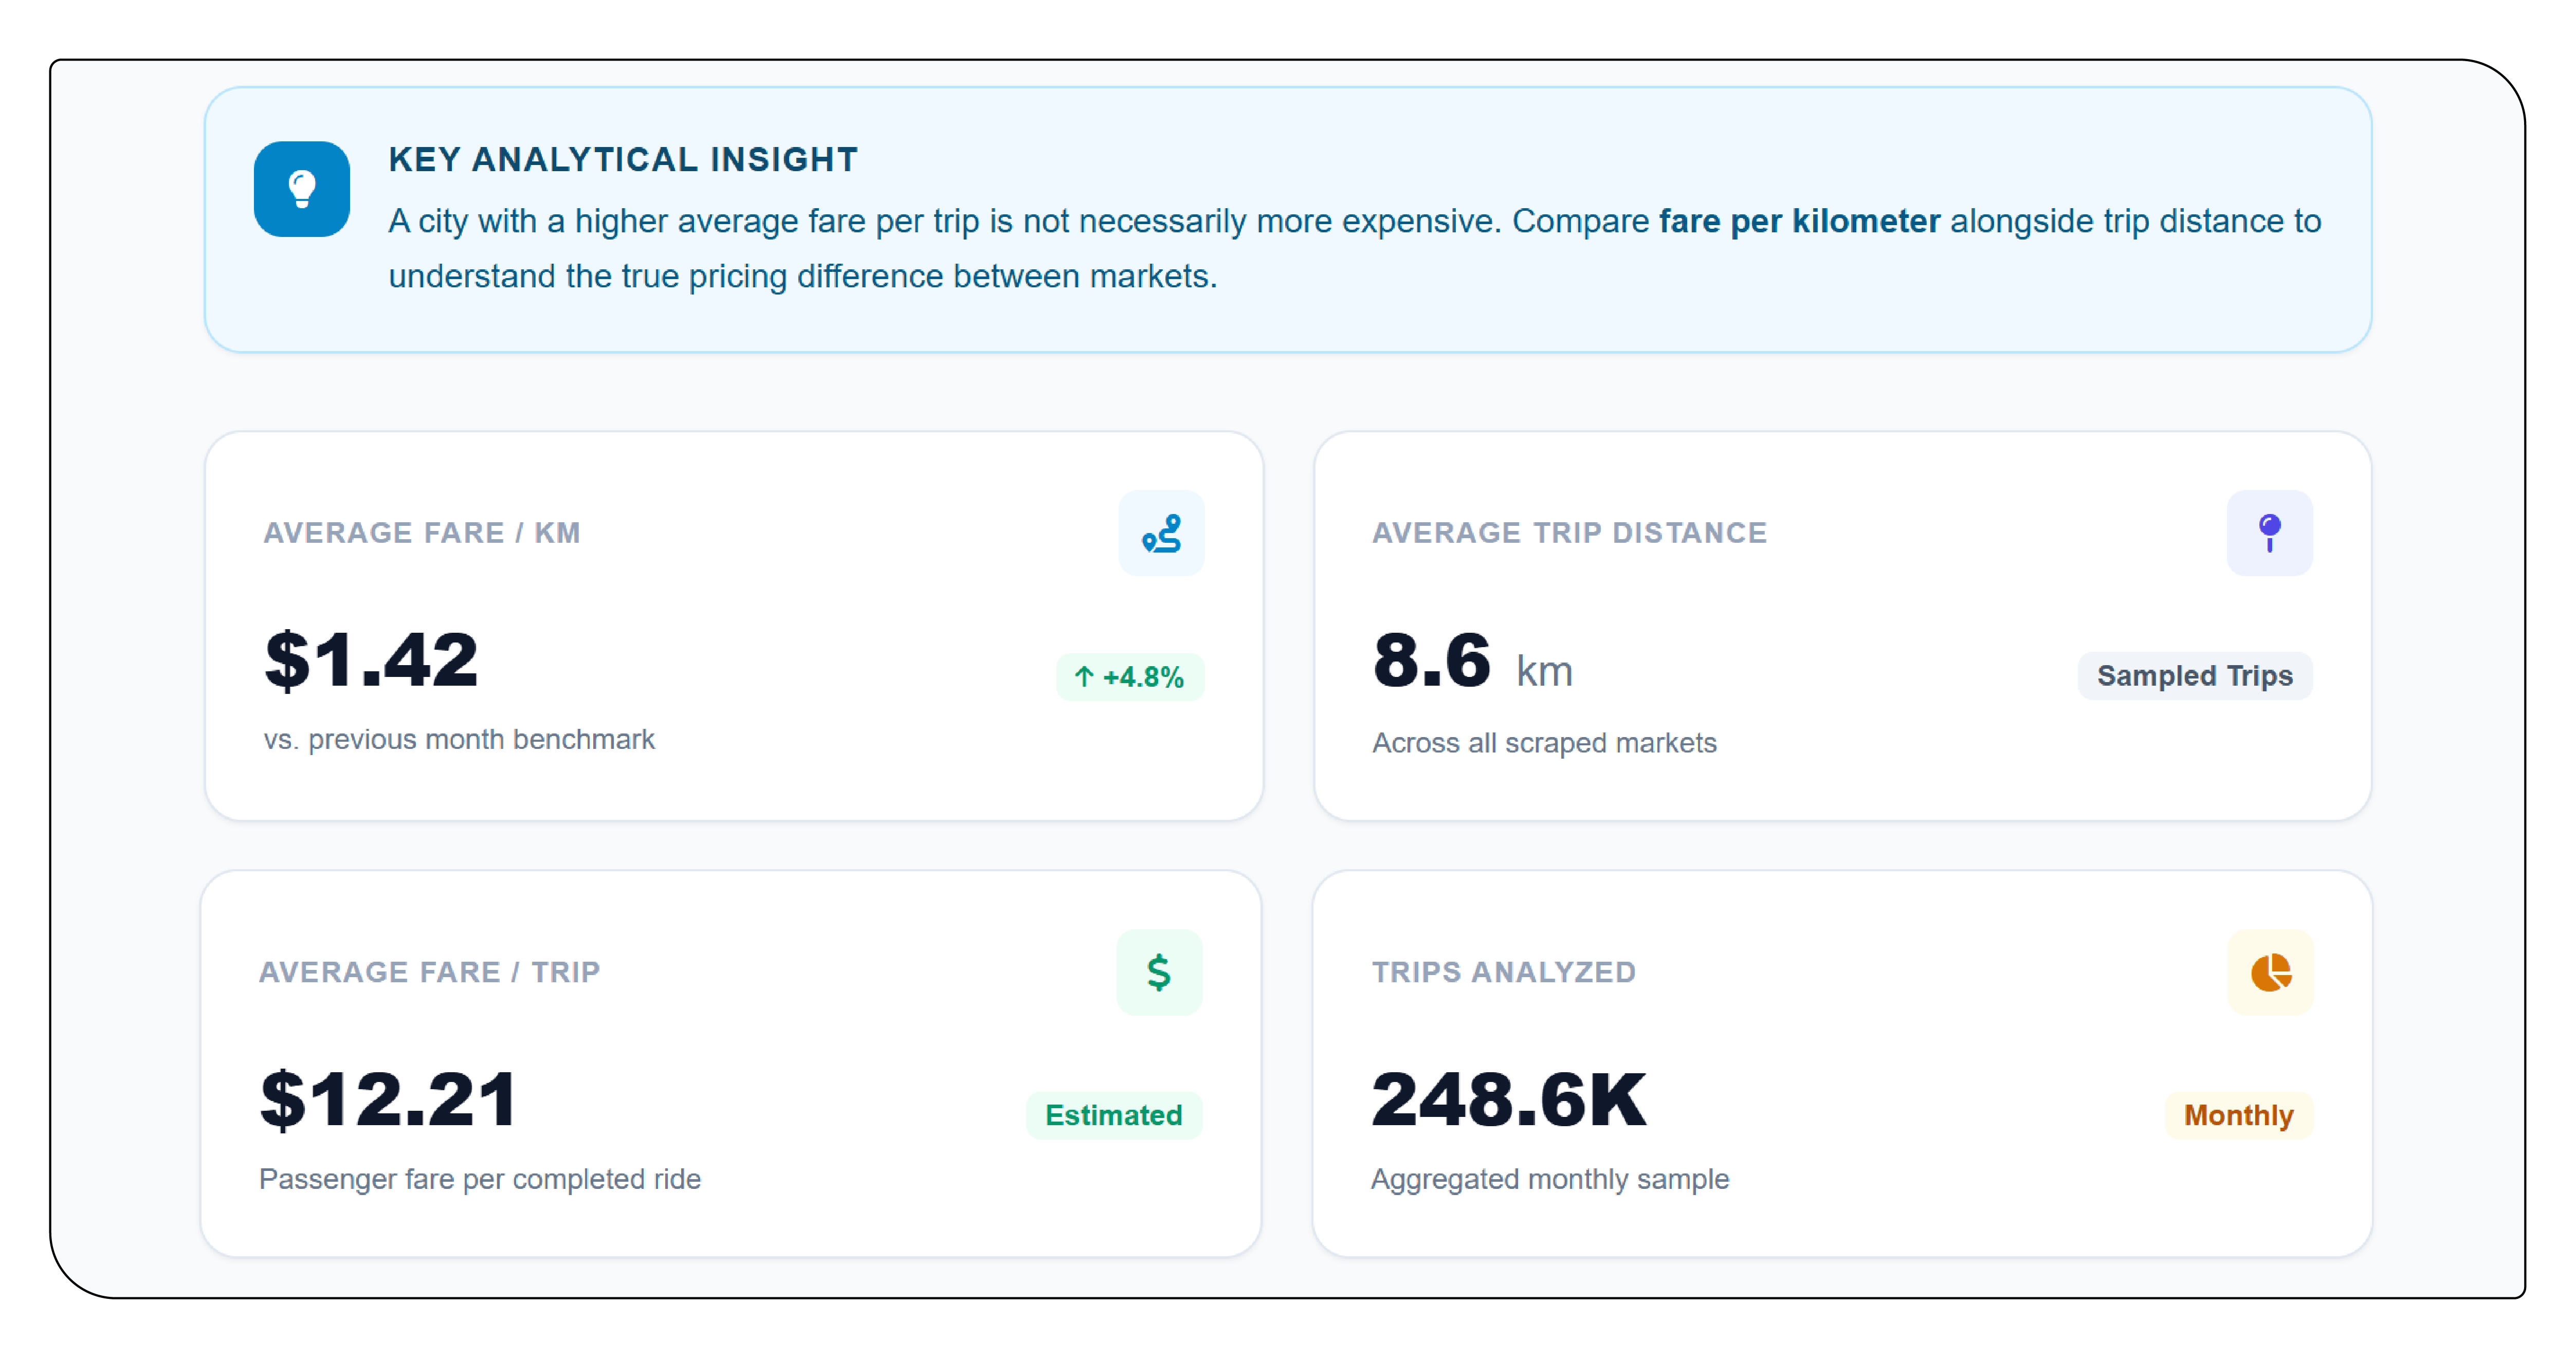
Task: Click the Average Fare / KM label
Action: point(421,533)
